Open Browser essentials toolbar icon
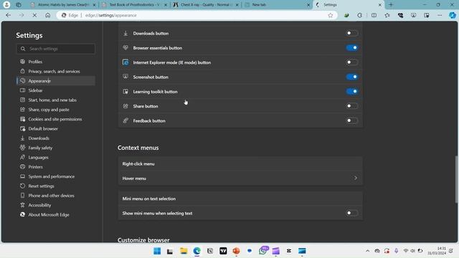The height and width of the screenshot is (258, 459). (400, 15)
